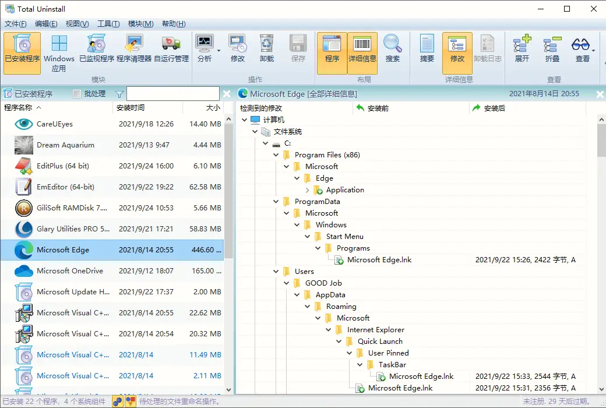Click the program list scroll down arrow

coord(228,390)
